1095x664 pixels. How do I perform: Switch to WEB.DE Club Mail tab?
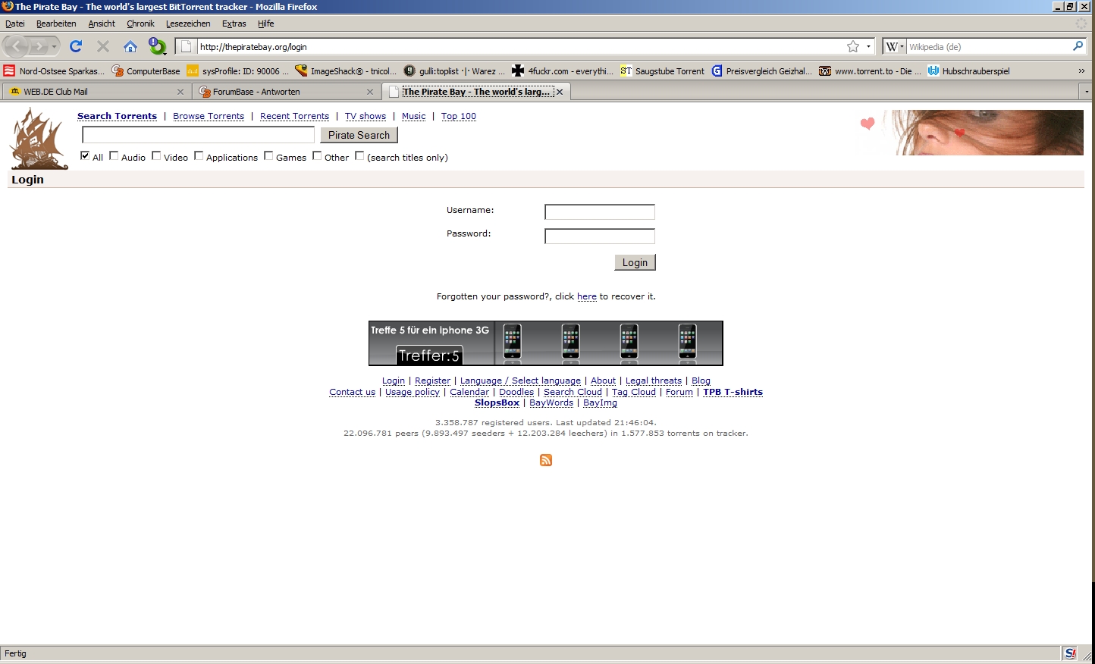click(96, 92)
